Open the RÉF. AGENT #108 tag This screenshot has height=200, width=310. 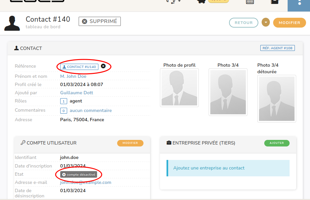[x=277, y=48]
